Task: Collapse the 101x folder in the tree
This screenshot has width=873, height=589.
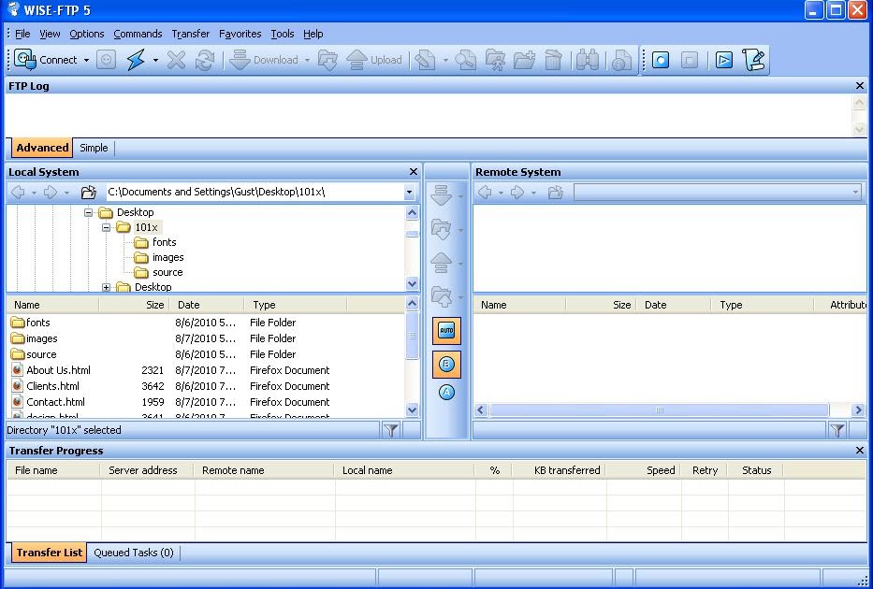Action: click(x=107, y=227)
